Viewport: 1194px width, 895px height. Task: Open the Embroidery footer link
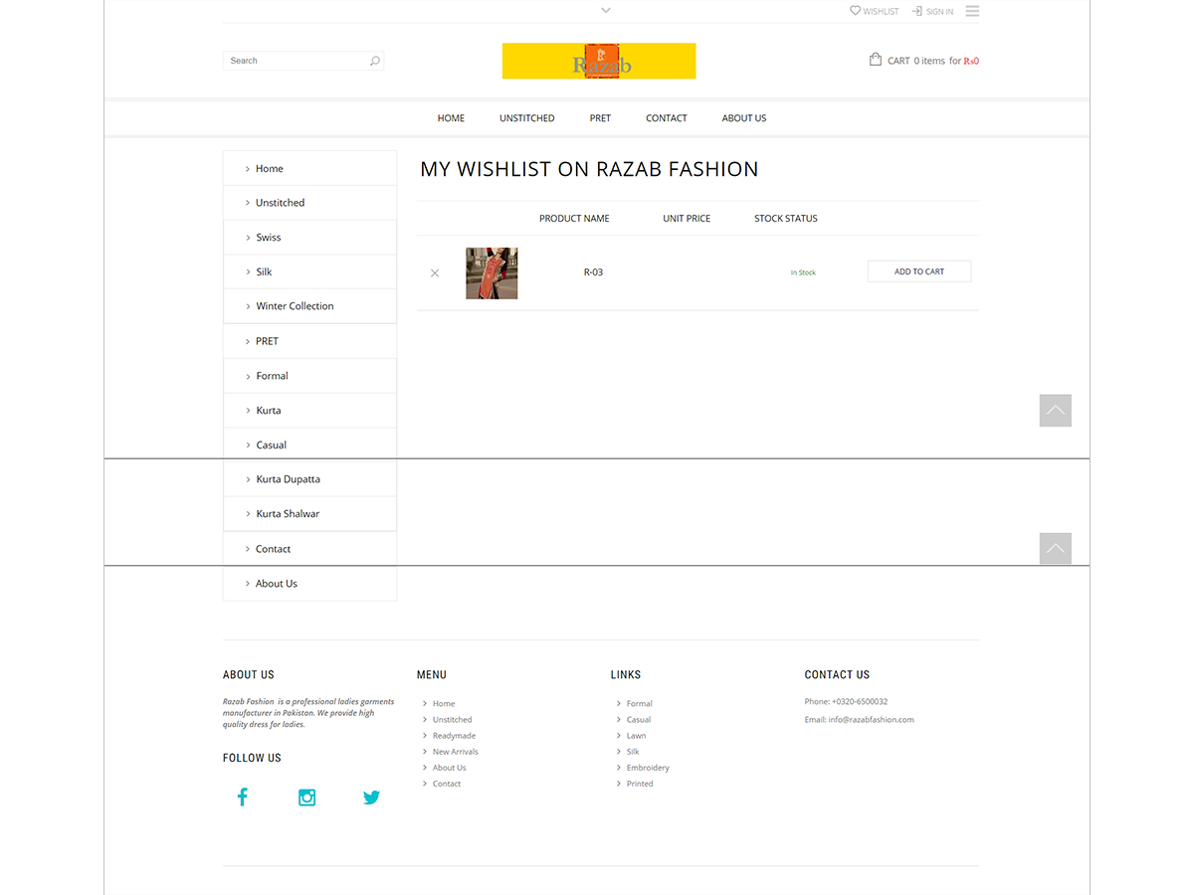[648, 768]
